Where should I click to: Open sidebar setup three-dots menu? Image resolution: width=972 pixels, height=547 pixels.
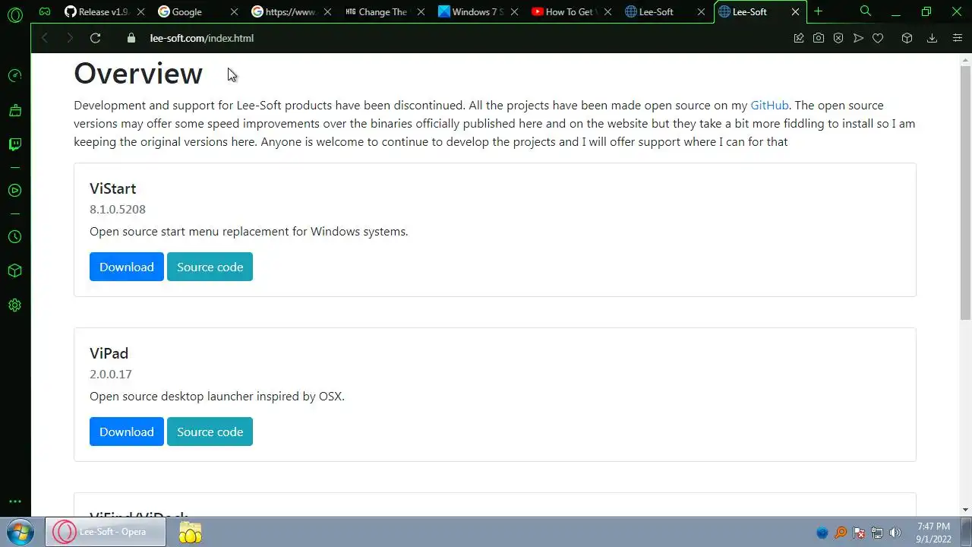point(14,501)
